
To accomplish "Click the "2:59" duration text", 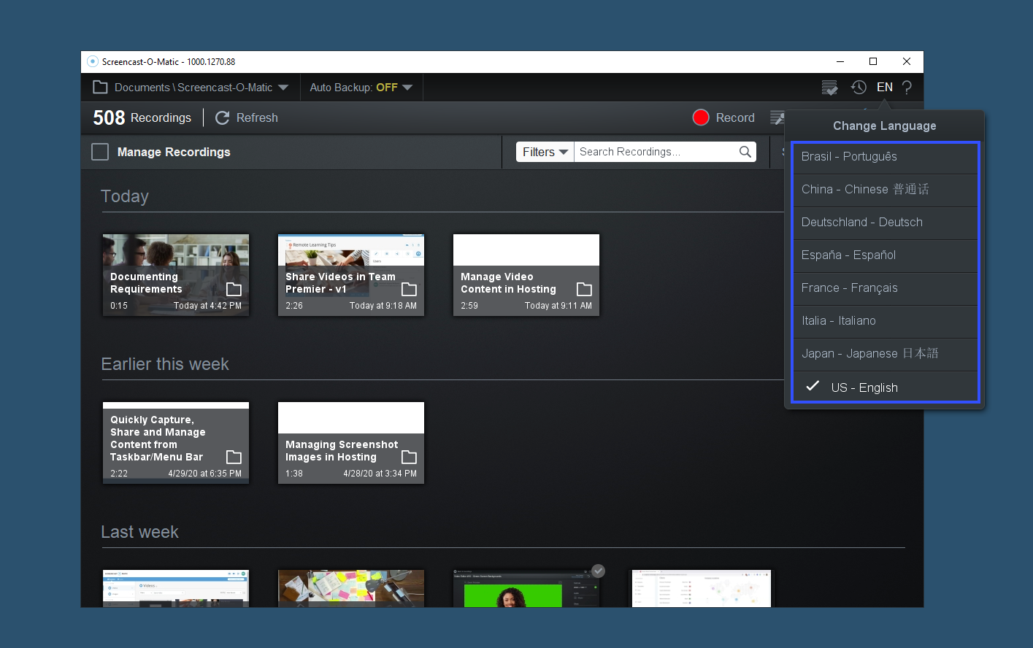I will (x=469, y=306).
